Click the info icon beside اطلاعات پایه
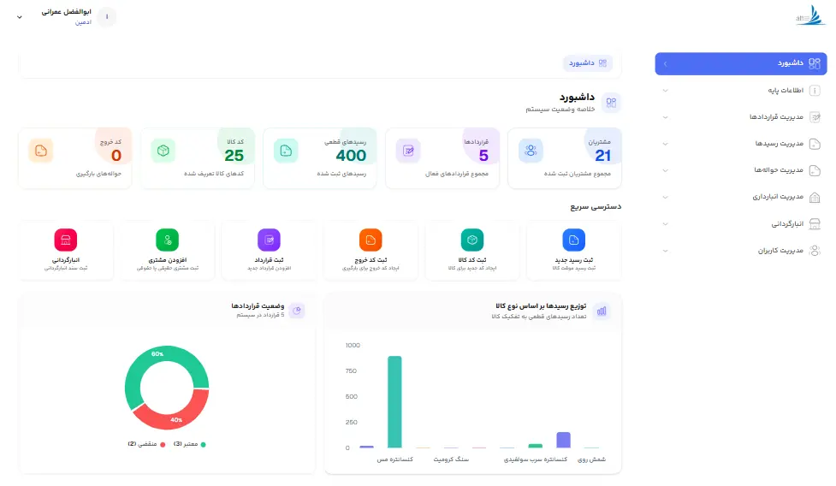836x486 pixels. point(815,91)
